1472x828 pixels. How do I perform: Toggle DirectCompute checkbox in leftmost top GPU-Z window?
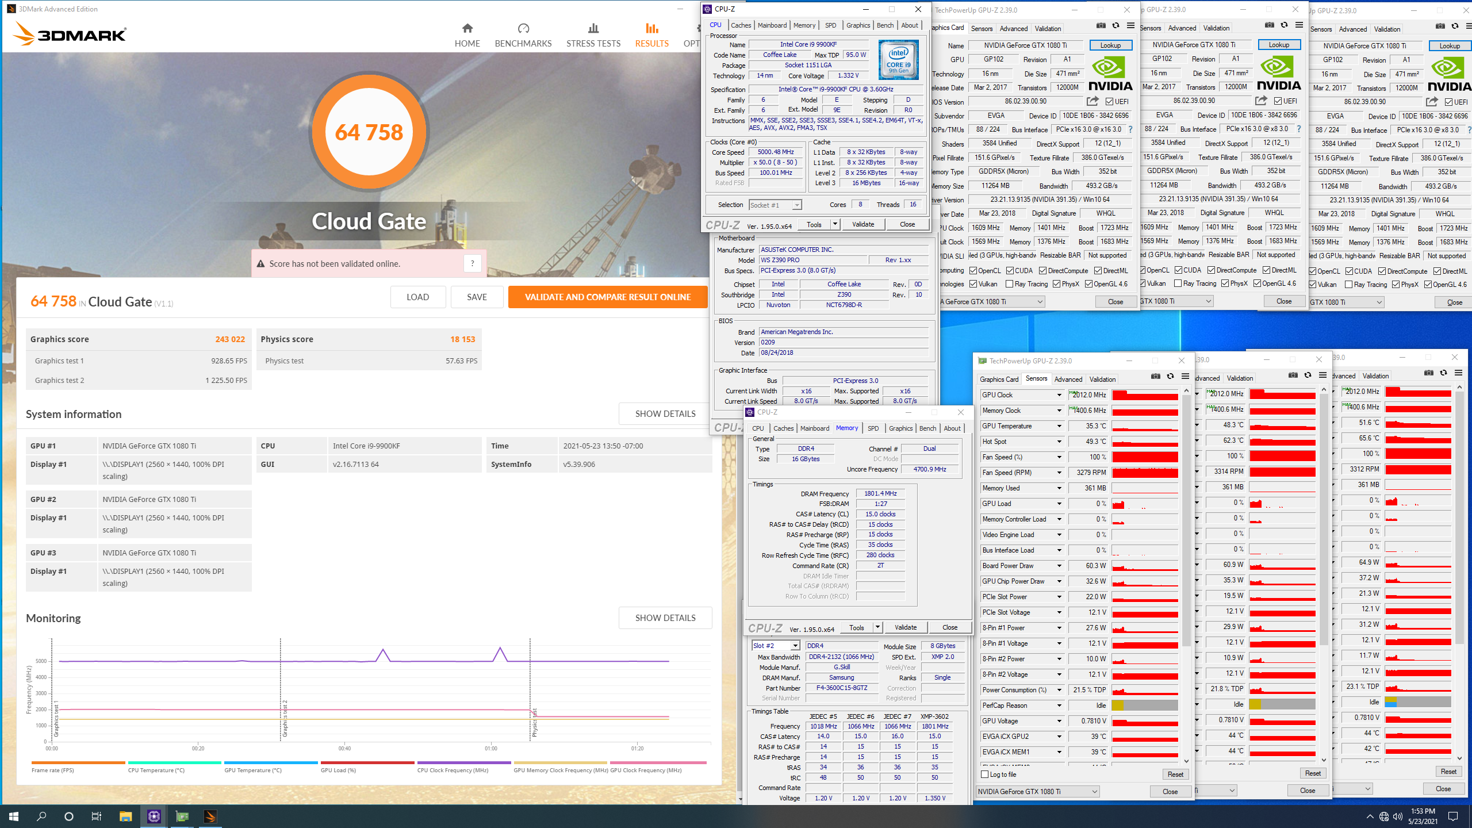pos(1042,271)
